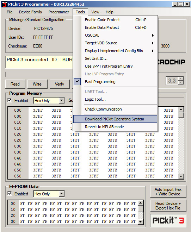Click the Program Memory scrollbar thumb

pos(181,115)
